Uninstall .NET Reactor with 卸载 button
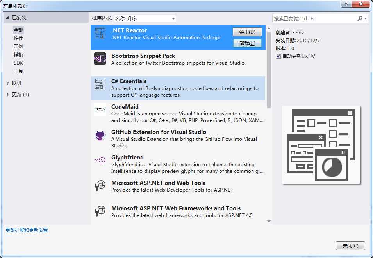 [x=247, y=43]
